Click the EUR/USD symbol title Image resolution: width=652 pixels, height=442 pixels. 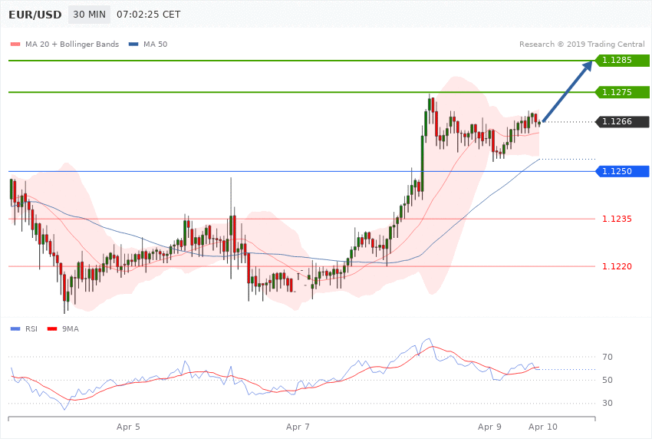pos(35,15)
